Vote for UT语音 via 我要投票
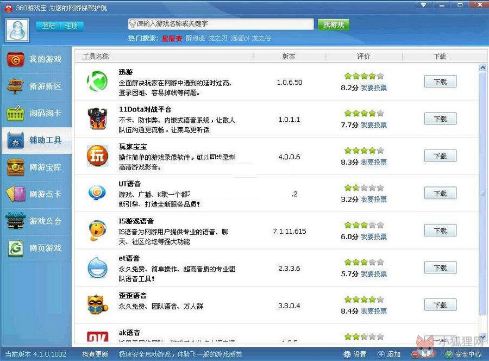This screenshot has width=489, height=361. [374, 200]
